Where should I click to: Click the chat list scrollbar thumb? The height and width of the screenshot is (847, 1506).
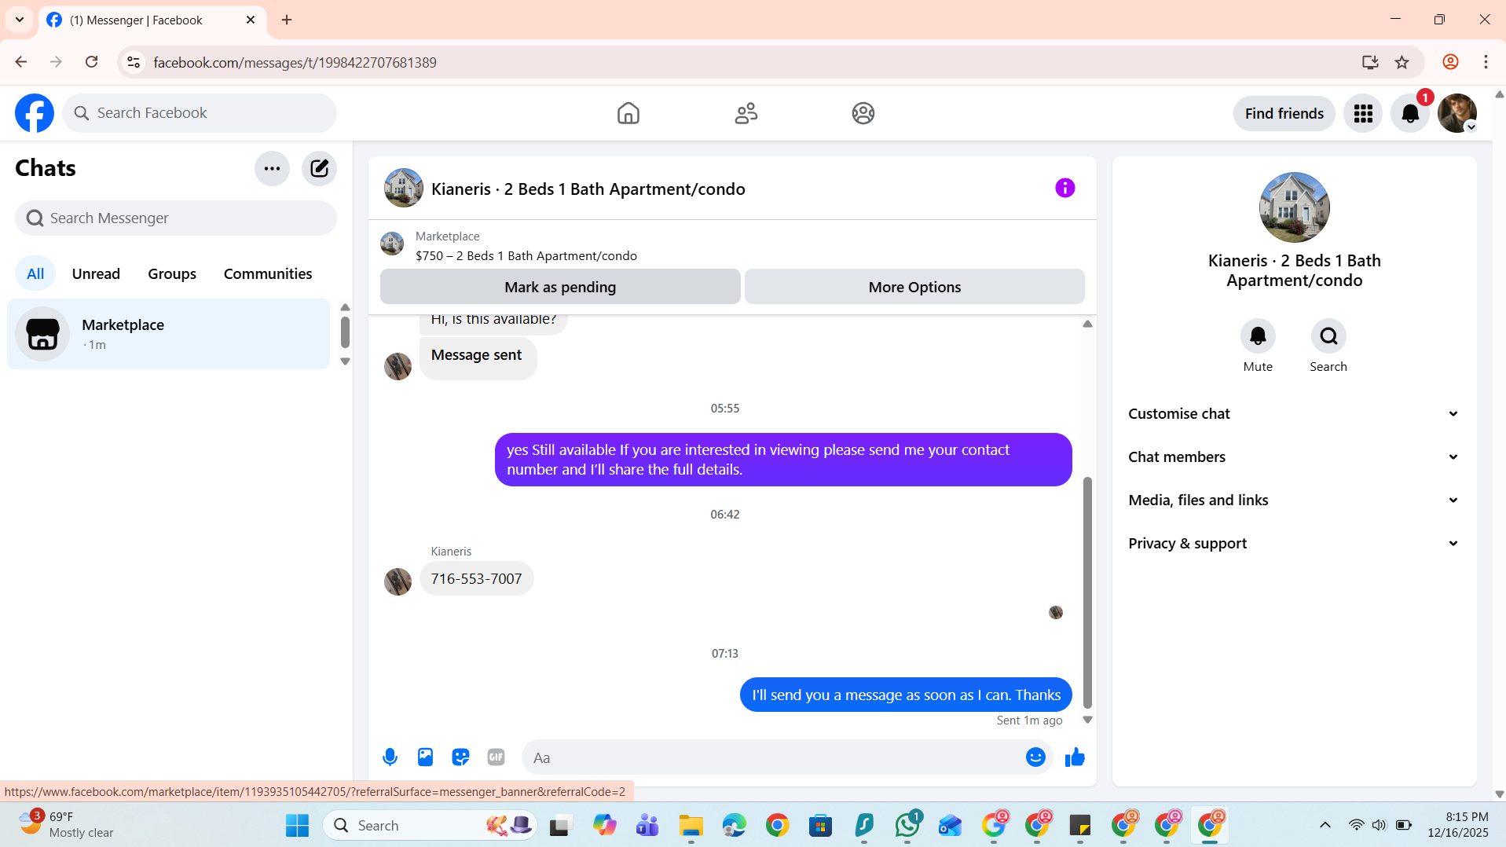point(345,332)
